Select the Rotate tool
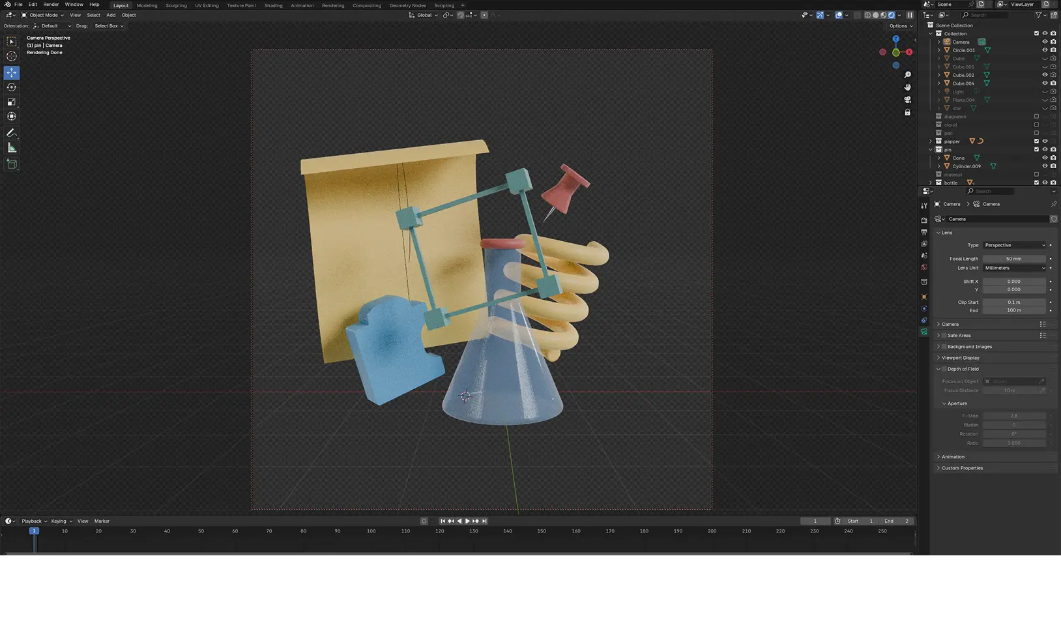This screenshot has width=1061, height=644. click(x=12, y=87)
